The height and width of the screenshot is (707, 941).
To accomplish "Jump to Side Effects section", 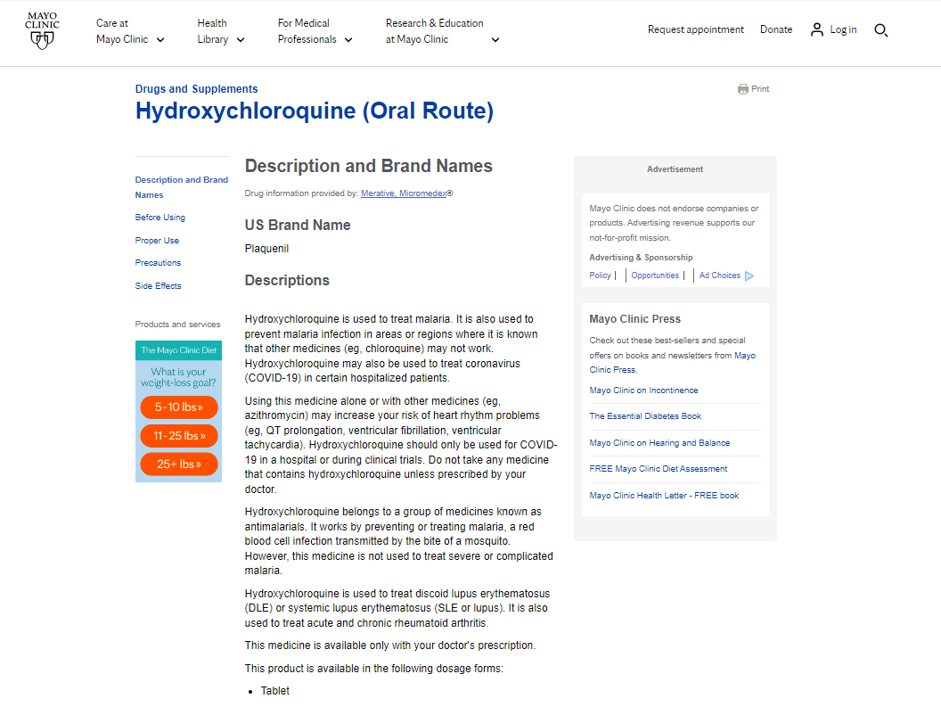I will click(158, 286).
